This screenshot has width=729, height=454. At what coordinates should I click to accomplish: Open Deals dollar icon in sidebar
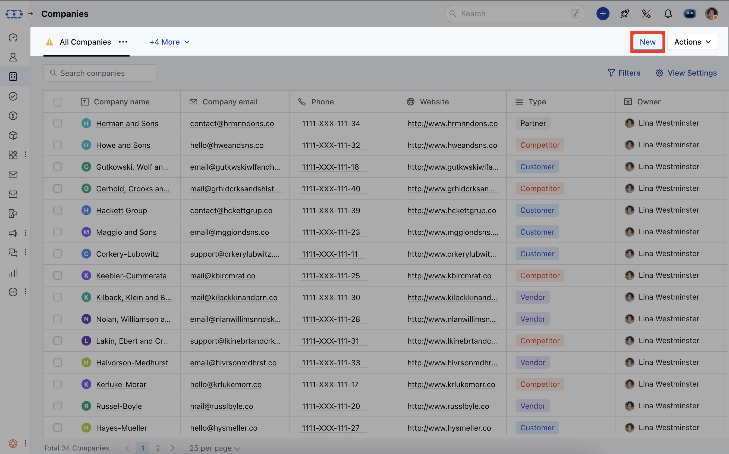point(13,116)
